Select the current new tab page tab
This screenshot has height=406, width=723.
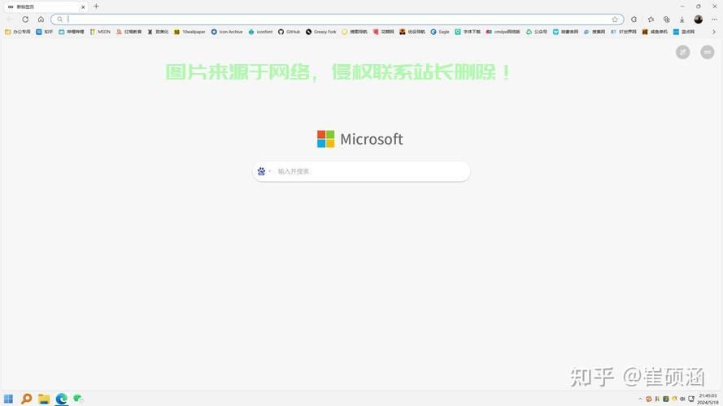tap(46, 7)
